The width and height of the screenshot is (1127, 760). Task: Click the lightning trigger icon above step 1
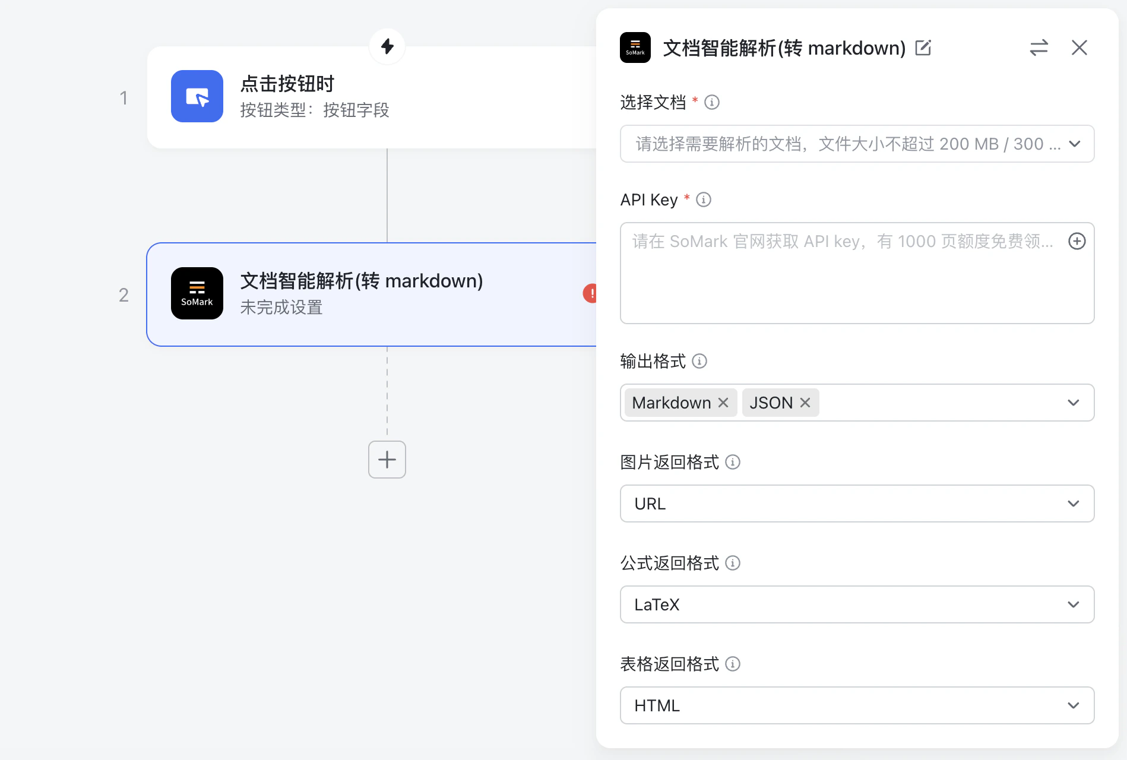click(387, 46)
